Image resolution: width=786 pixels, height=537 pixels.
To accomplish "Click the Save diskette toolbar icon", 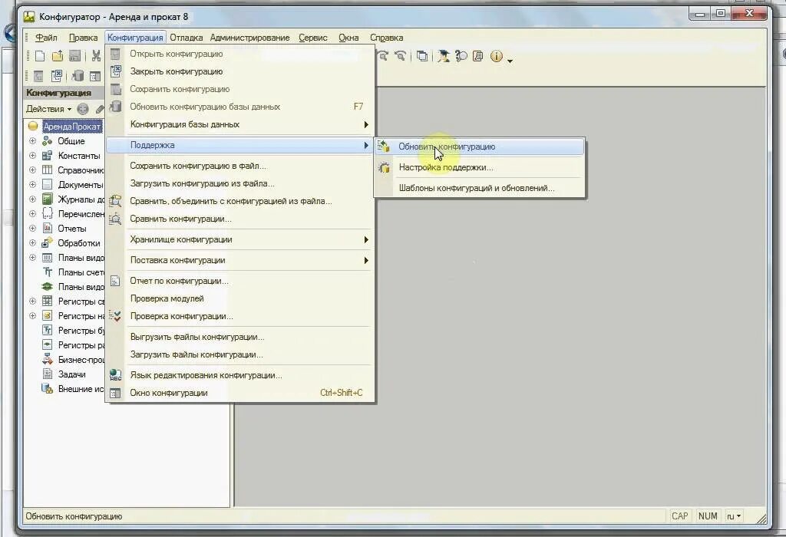I will 74,56.
